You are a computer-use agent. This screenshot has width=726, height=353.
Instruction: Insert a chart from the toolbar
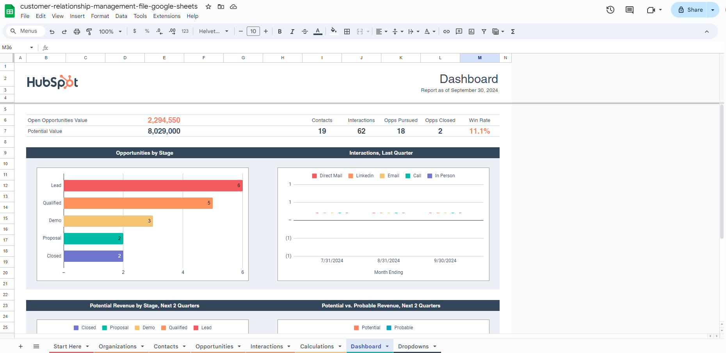point(471,31)
